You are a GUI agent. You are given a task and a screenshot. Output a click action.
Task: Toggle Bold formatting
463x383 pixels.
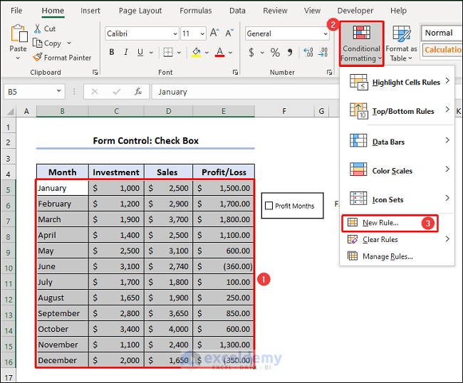click(112, 53)
